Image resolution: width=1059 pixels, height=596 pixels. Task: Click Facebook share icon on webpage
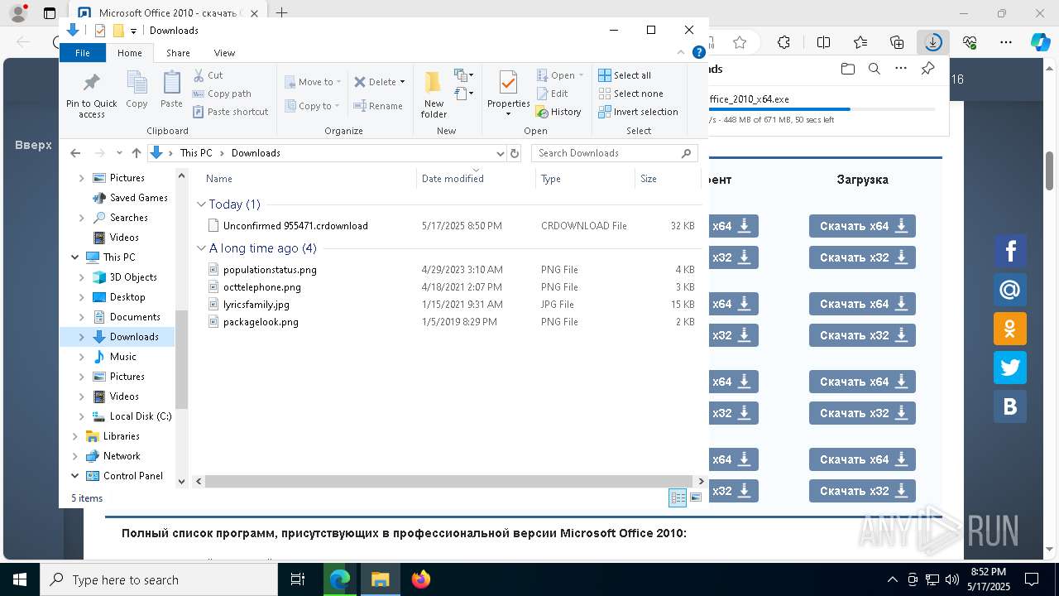[x=1010, y=251]
